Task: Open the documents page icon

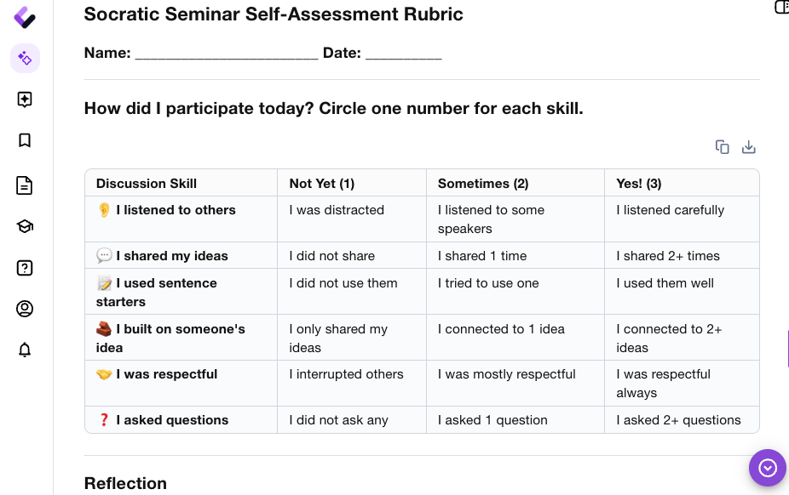Action: (x=25, y=185)
